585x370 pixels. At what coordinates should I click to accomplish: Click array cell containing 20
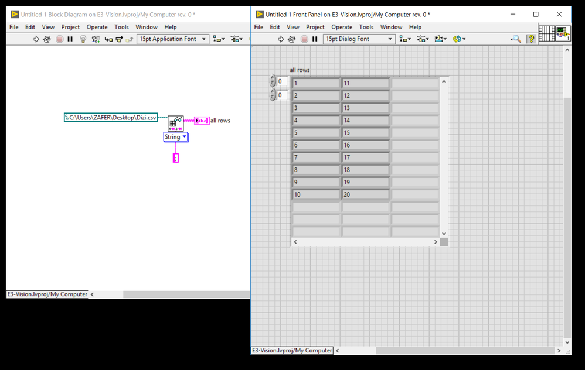[365, 194]
